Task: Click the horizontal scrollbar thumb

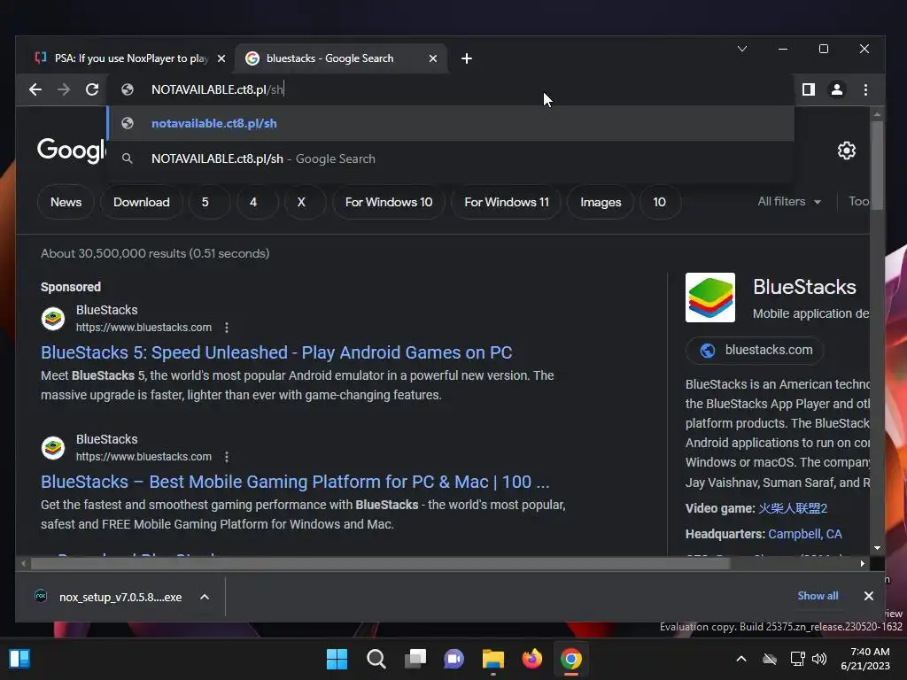Action: [x=380, y=563]
